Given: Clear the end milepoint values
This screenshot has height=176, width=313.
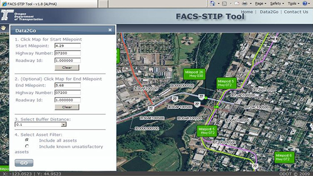Looking at the screenshot, I should coord(67,107).
